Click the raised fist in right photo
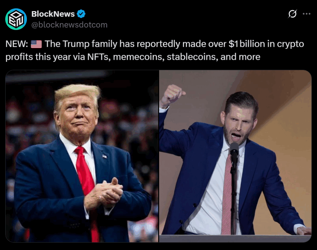 point(172,94)
